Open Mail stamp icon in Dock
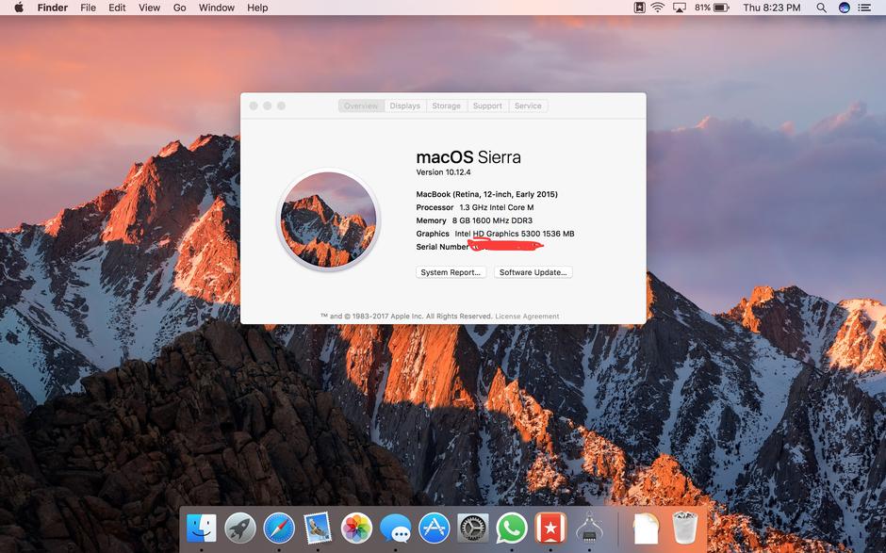 point(318,529)
